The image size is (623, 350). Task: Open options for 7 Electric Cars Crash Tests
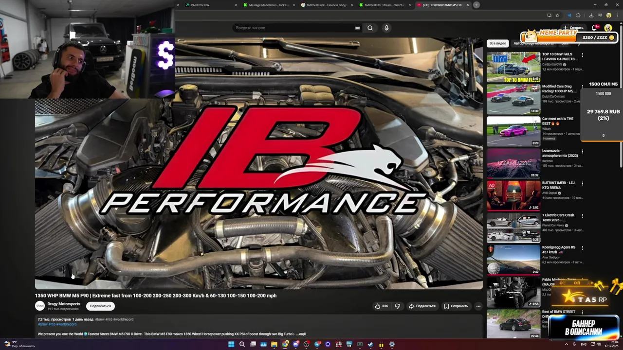pyautogui.click(x=583, y=215)
